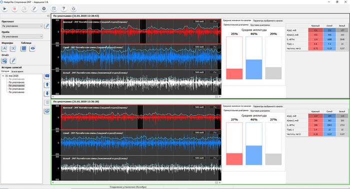This screenshot has height=189, width=350.
Task: Click the status text Соединение установлено (Колибри)
Action: pyautogui.click(x=128, y=187)
